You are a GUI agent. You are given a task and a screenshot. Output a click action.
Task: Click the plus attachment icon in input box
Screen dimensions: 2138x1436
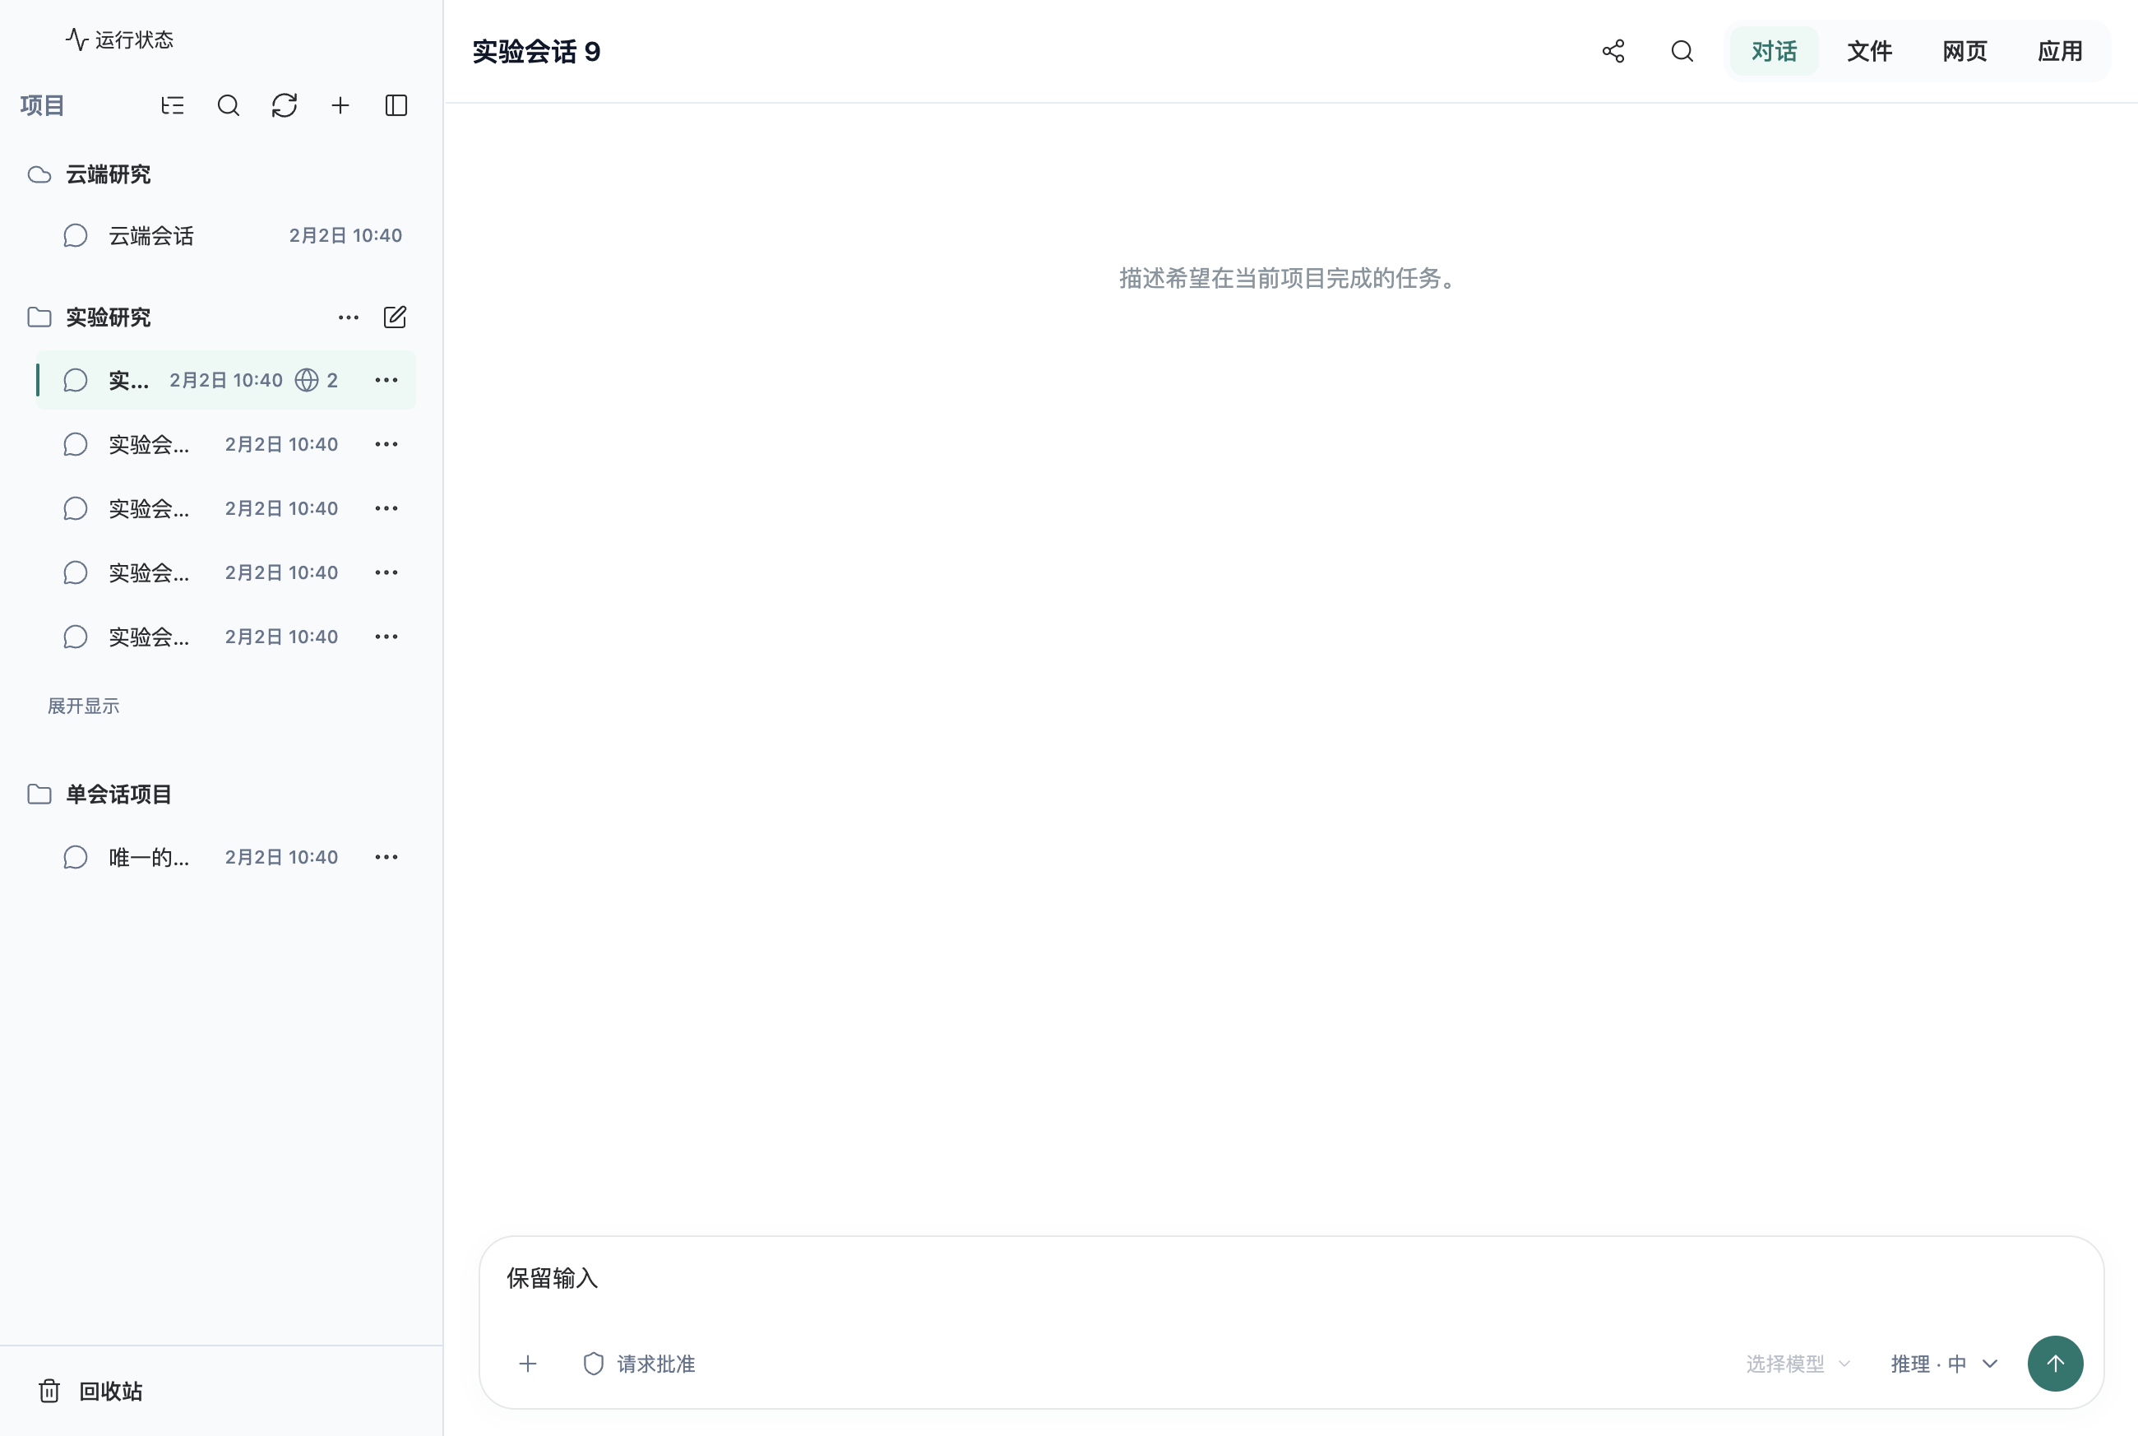527,1364
